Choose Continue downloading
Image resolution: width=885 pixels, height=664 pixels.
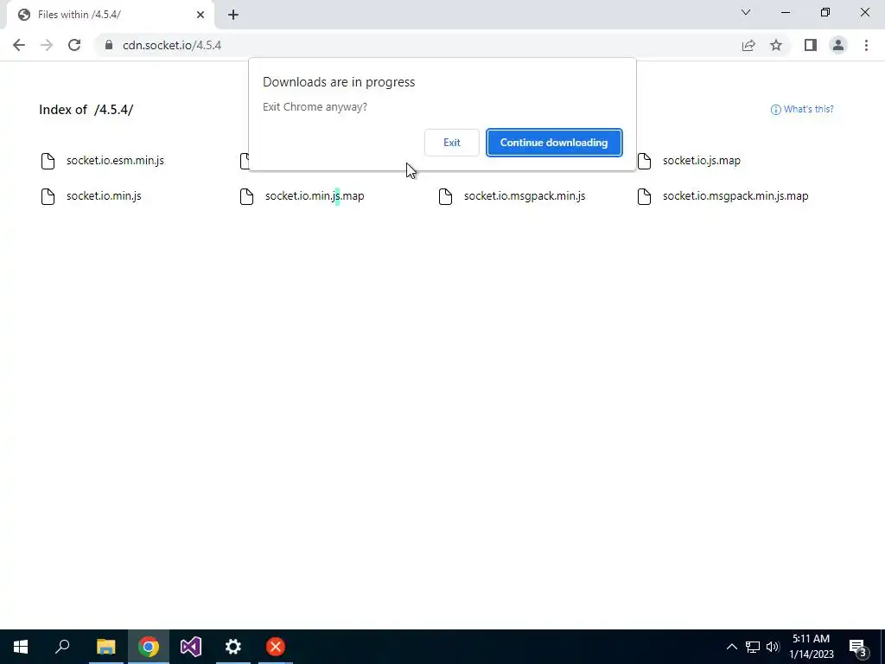tap(554, 143)
